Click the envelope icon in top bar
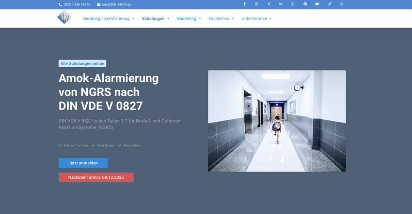 click(98, 4)
